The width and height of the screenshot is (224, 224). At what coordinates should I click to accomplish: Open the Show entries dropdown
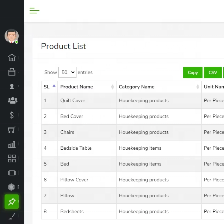(x=67, y=72)
